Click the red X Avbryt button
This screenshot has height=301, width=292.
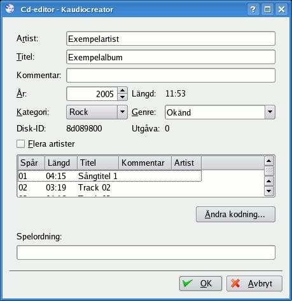[x=254, y=283]
